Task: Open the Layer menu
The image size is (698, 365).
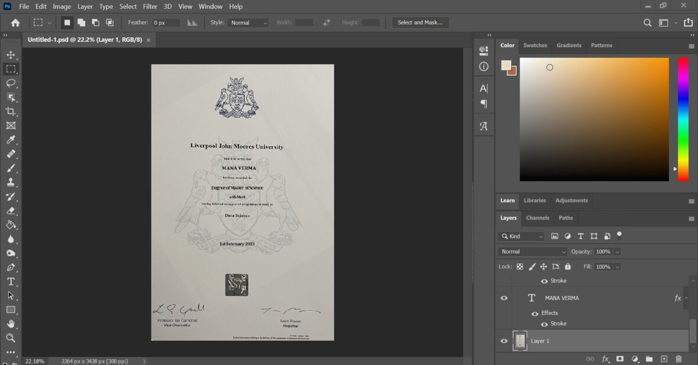Action: [85, 6]
